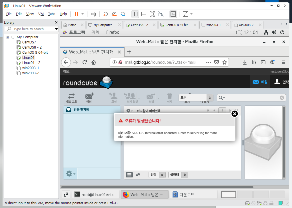Click 작성 compose mail button

[x=89, y=98]
